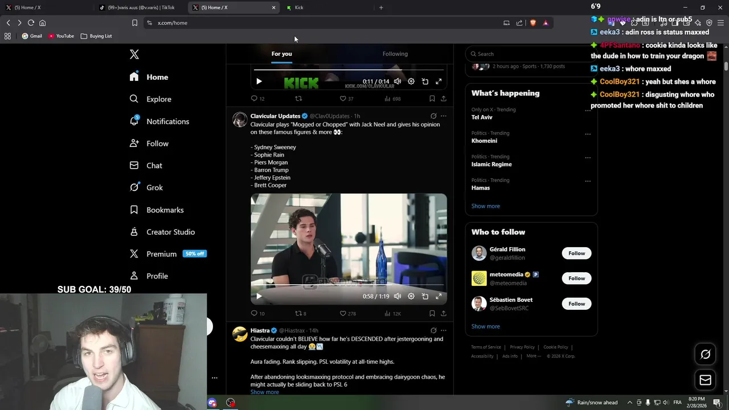Play the Mogged or Chopped video
The image size is (729, 410).
(x=259, y=296)
